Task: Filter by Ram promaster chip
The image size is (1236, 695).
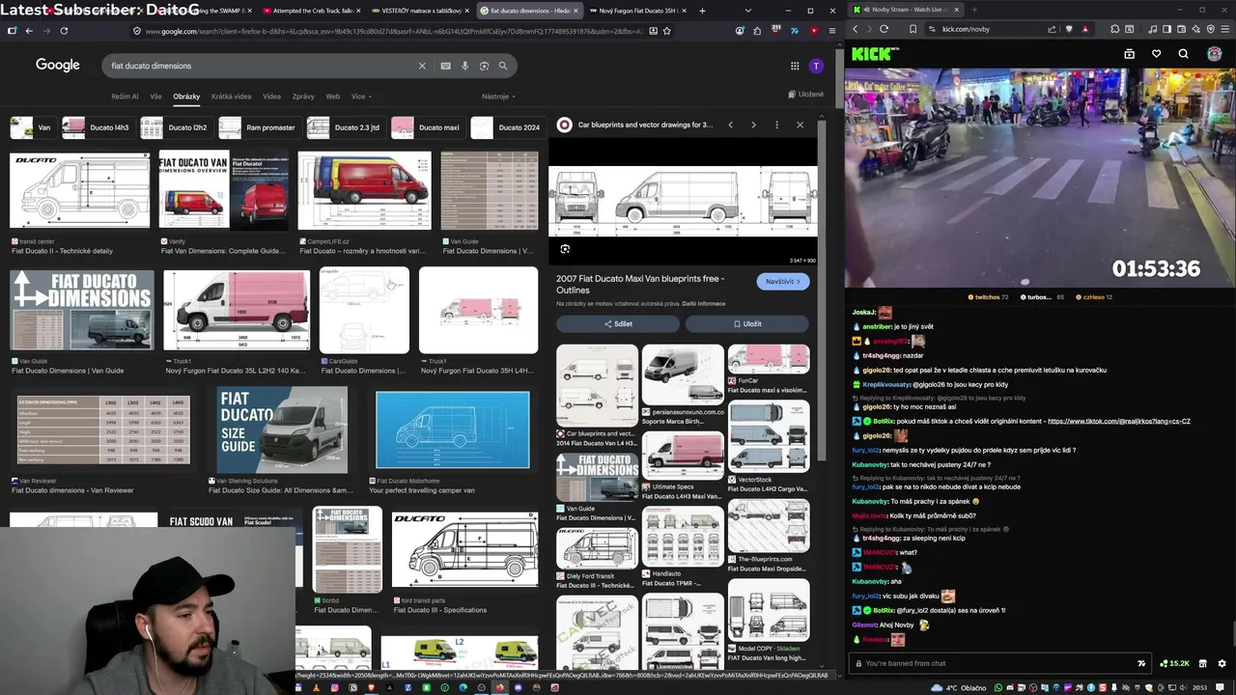Action: tap(259, 127)
